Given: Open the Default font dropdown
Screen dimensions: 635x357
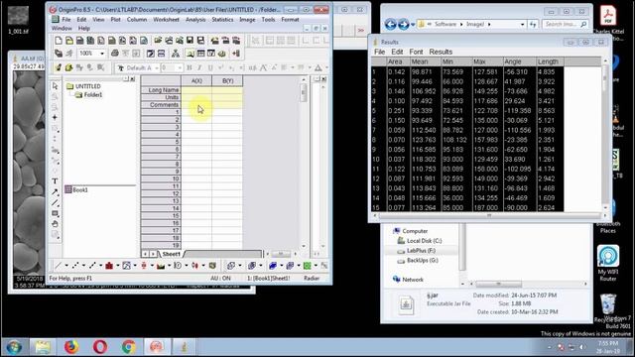Looking at the screenshot, I should click(x=157, y=68).
